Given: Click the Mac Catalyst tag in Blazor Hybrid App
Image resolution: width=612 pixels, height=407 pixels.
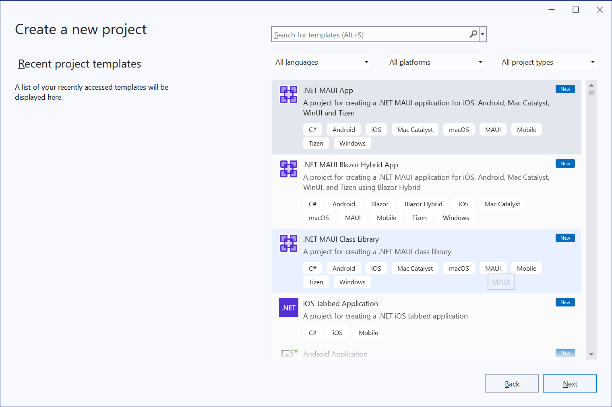Looking at the screenshot, I should click(502, 204).
